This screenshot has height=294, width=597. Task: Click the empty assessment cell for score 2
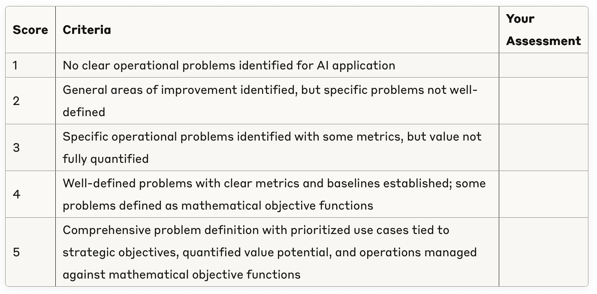[x=543, y=101]
